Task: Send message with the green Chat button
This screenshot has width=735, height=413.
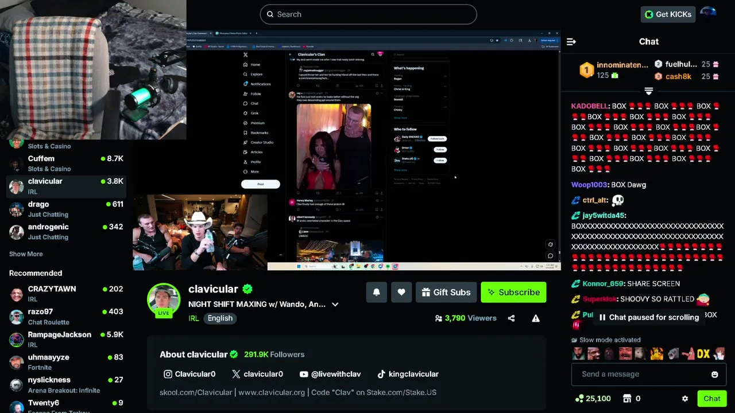Action: click(x=712, y=399)
